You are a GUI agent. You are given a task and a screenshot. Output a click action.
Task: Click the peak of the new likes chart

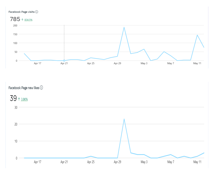click(x=124, y=119)
